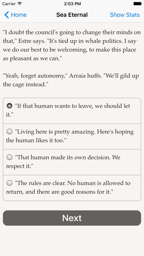Select radio button for "That human made its own decision"
Viewport: 144px width, 256px height.
pos(10,157)
